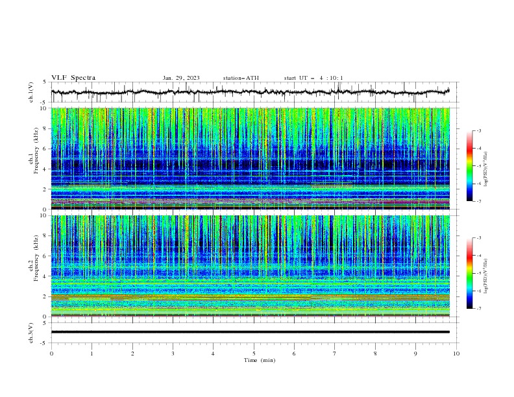
Task: Click time axis tick label '10'
Action: click(456, 354)
